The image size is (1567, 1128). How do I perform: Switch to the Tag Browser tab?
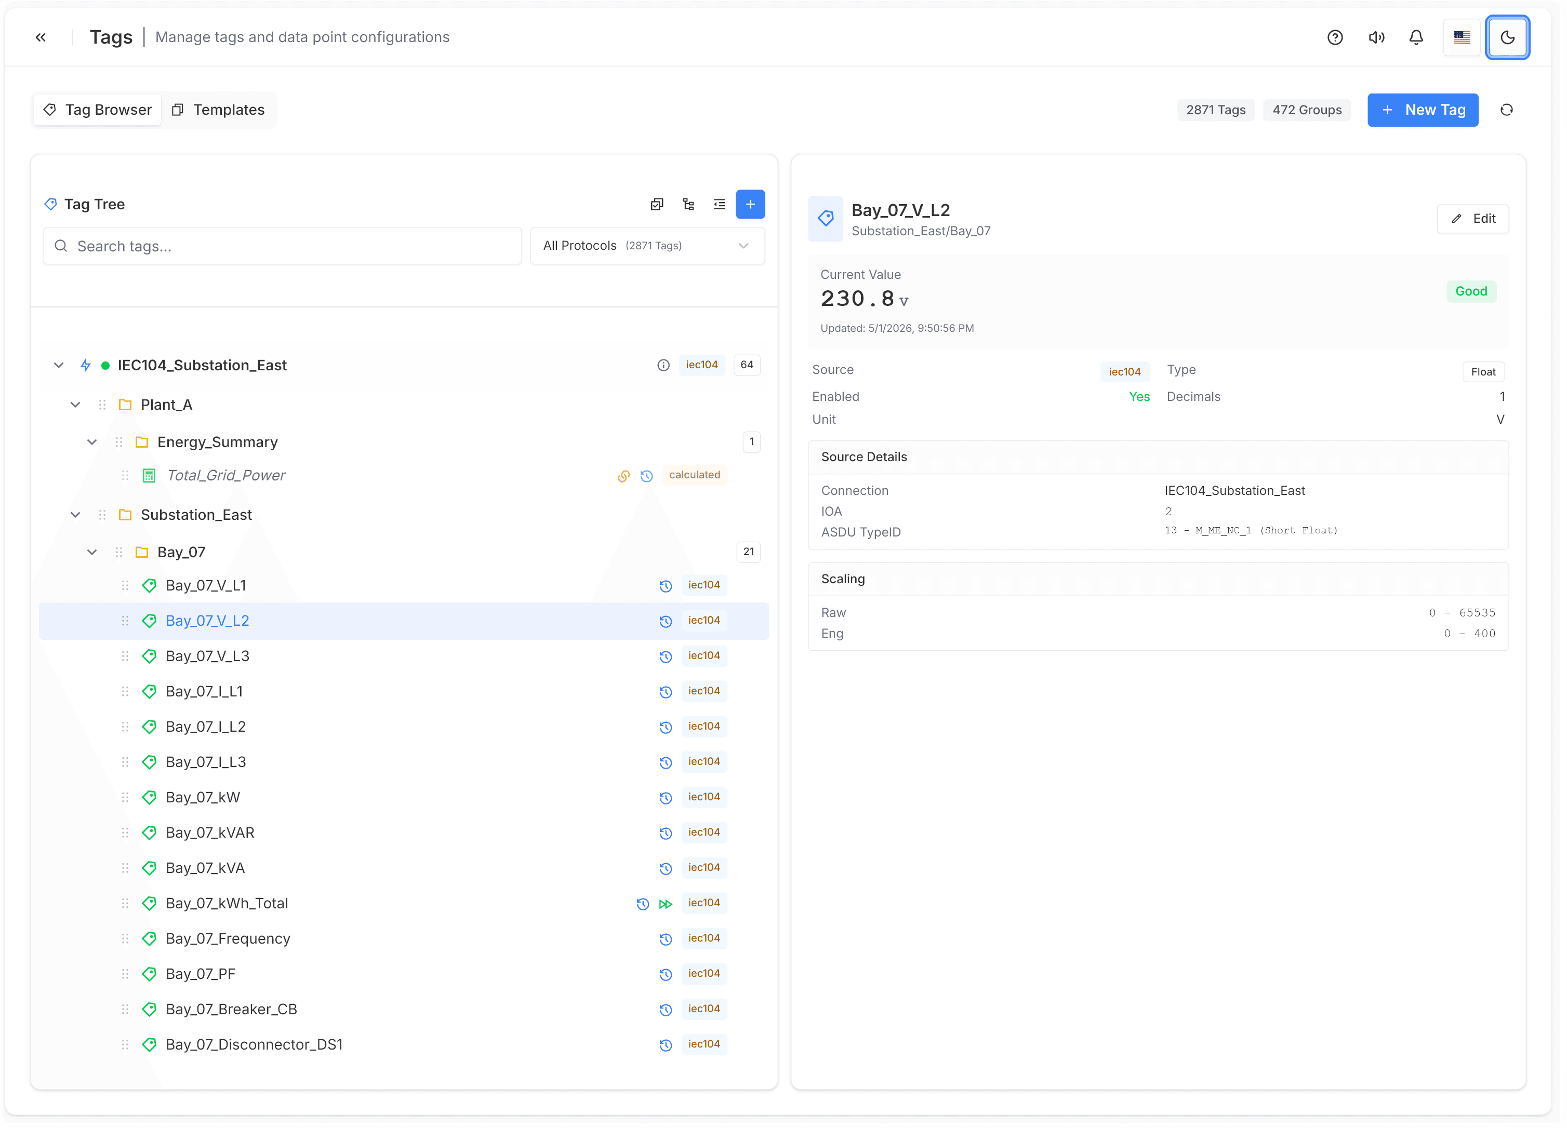(98, 110)
